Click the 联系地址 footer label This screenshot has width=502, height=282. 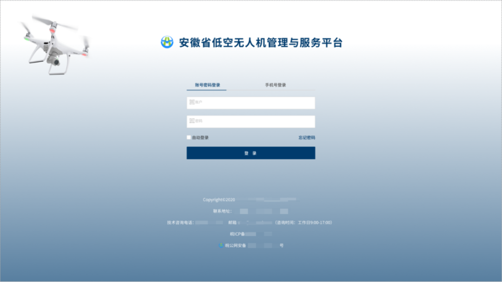tap(223, 211)
